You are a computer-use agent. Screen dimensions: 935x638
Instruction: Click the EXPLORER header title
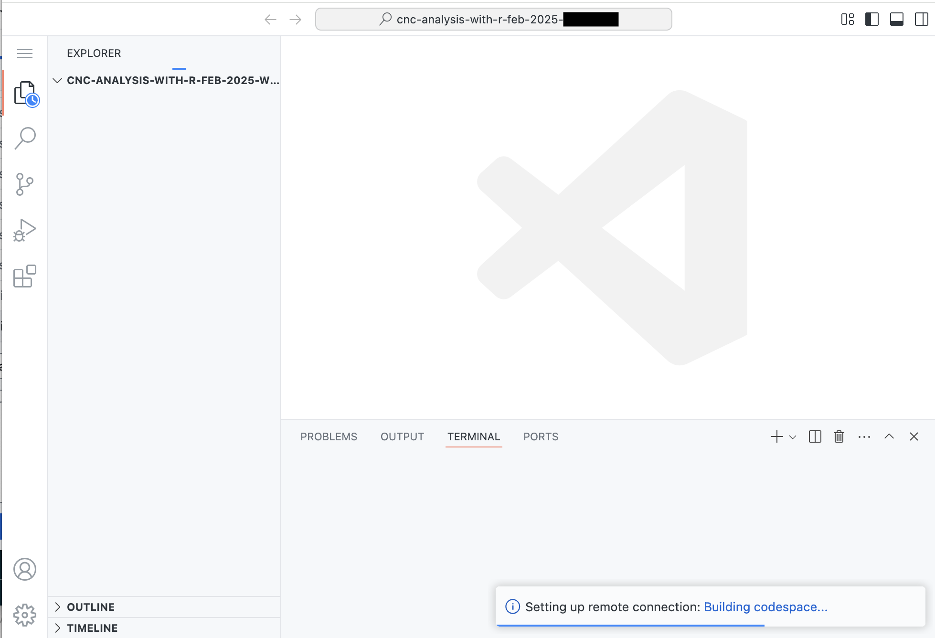click(94, 53)
